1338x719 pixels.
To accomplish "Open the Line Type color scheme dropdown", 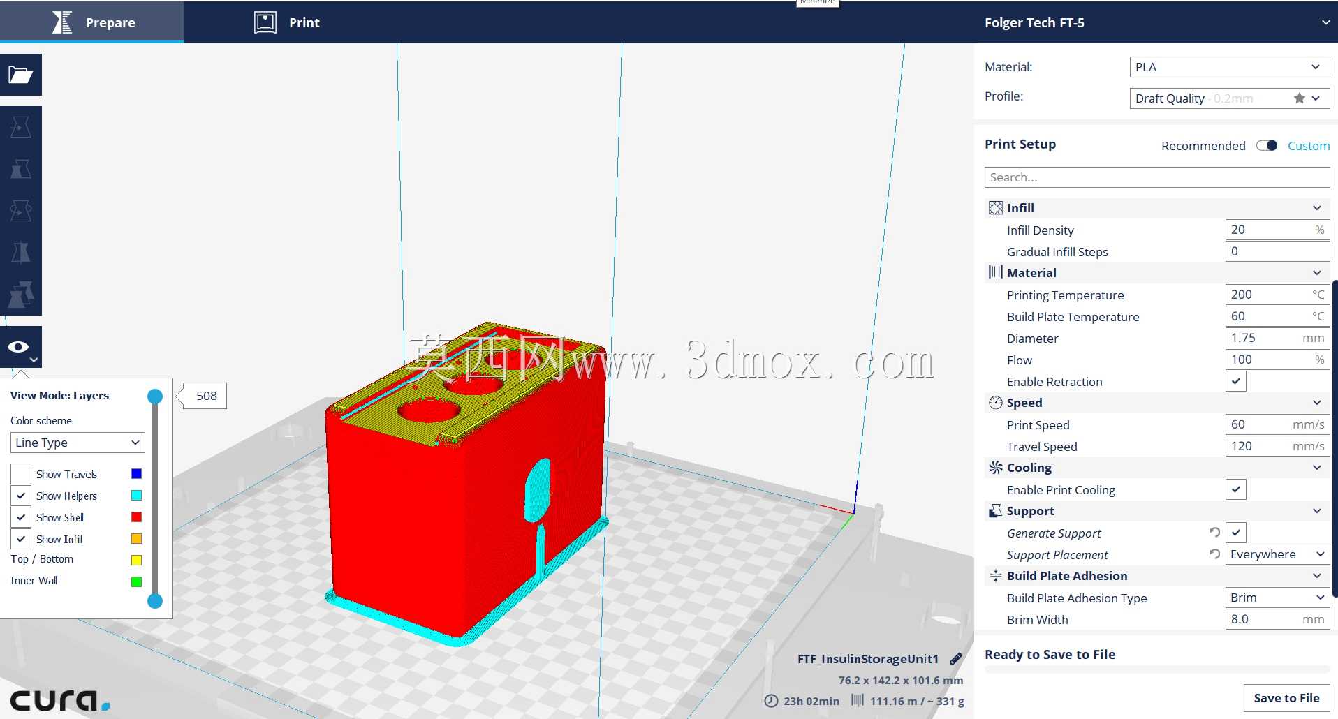I will (x=78, y=443).
